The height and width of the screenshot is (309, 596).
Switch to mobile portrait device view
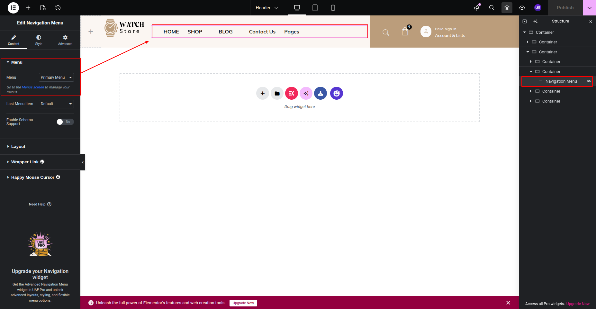pos(333,8)
